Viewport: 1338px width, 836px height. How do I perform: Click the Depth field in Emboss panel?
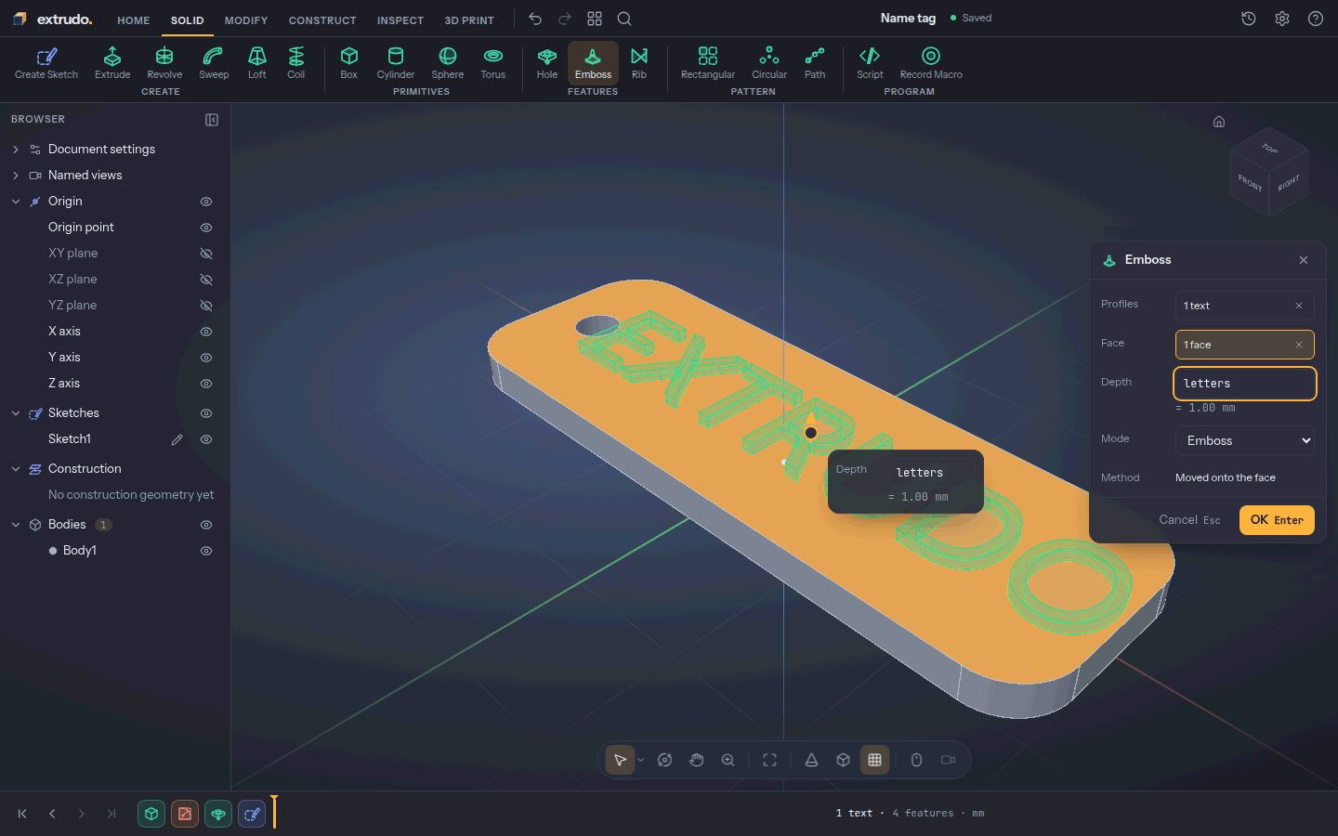1245,384
